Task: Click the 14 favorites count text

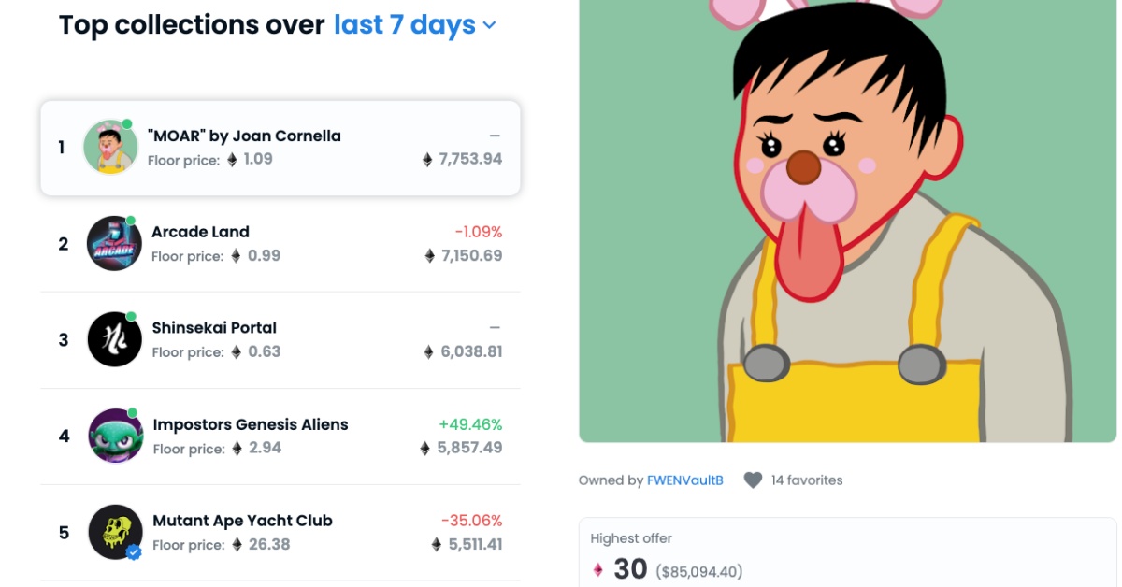Action: coord(807,480)
